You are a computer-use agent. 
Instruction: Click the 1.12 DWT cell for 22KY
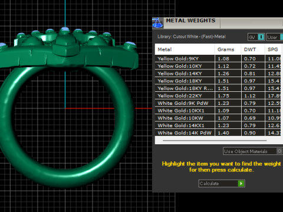tap(253, 96)
